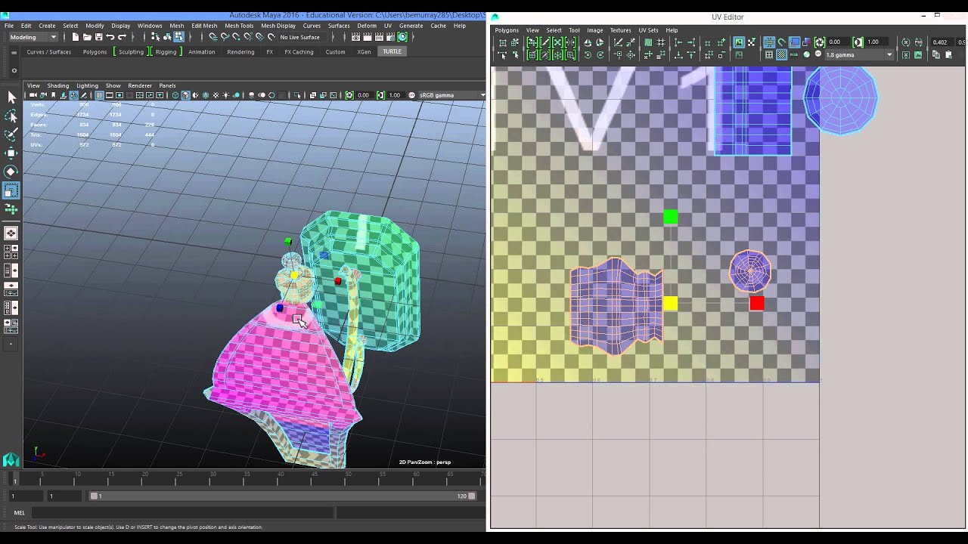Open the Mesh Tools menu
968x544 pixels.
click(239, 26)
